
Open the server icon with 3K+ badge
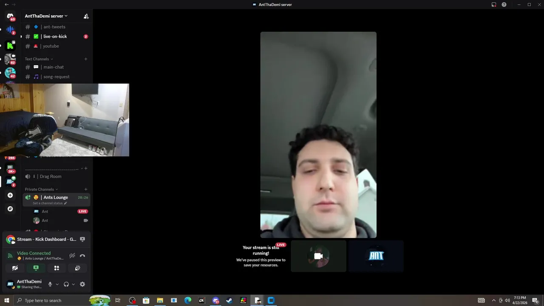pos(10,168)
